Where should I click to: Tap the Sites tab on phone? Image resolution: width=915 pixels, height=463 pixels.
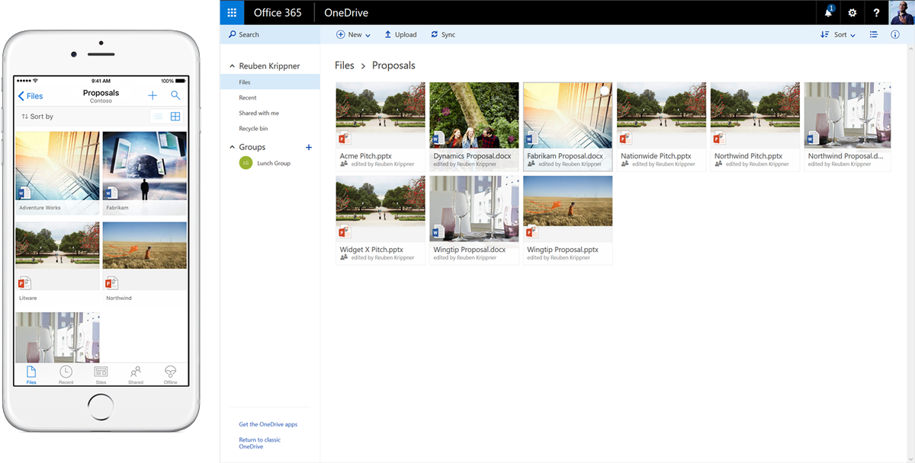point(101,375)
